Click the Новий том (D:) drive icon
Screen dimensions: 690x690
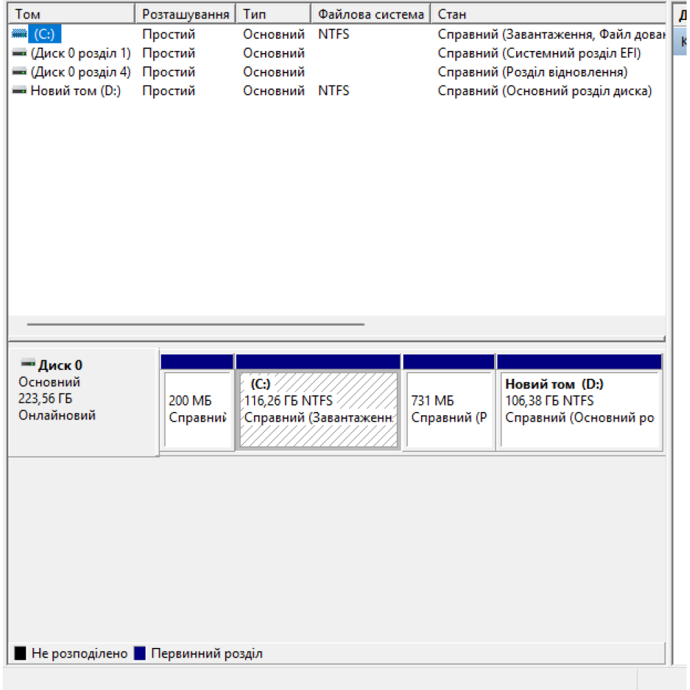click(x=19, y=91)
